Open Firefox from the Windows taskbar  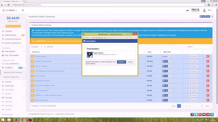[16, 120]
